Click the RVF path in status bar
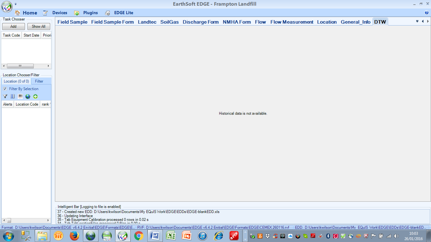 tap(213, 227)
